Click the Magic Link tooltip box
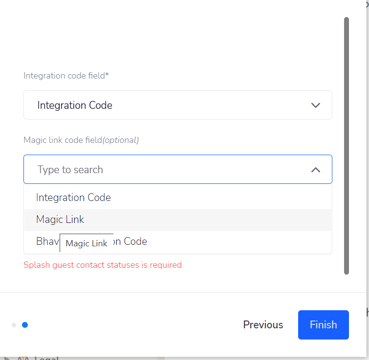This screenshot has width=369, height=360. 87,243
